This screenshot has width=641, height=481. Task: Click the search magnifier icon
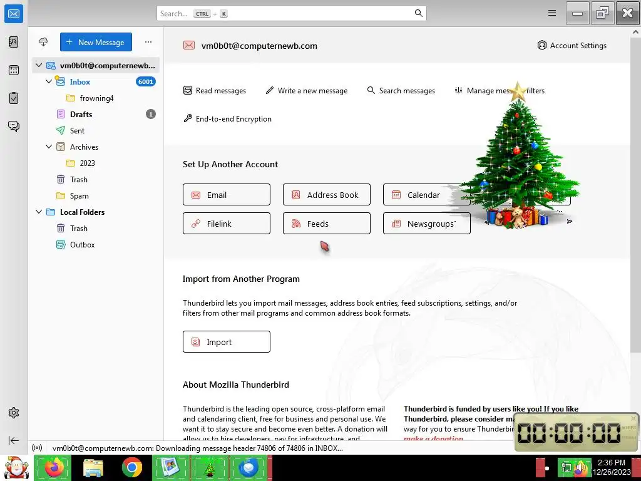[419, 13]
